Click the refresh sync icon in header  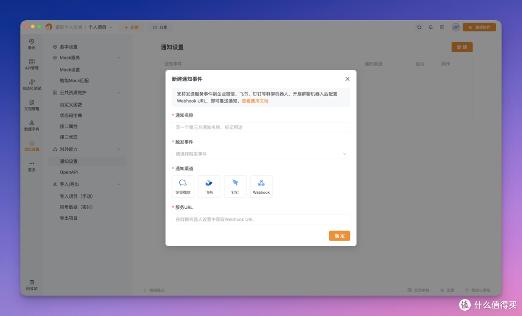click(419, 27)
